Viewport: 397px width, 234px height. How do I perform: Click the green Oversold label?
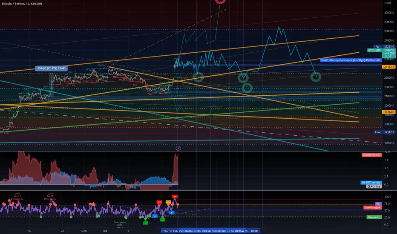pos(374,217)
